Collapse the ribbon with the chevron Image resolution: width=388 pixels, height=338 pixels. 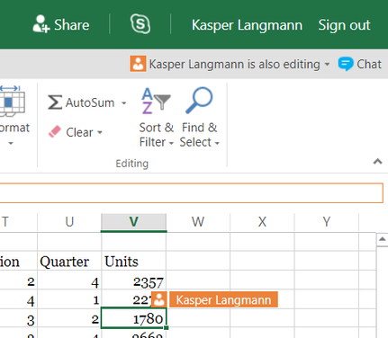click(377, 162)
